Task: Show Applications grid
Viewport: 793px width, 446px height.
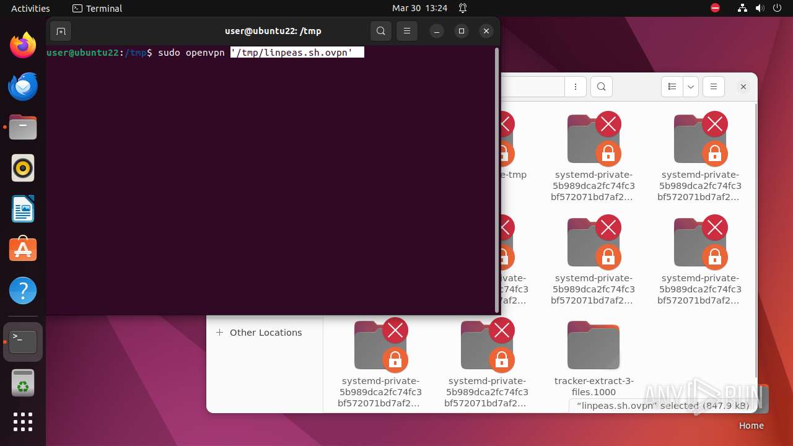Action: pos(23,422)
